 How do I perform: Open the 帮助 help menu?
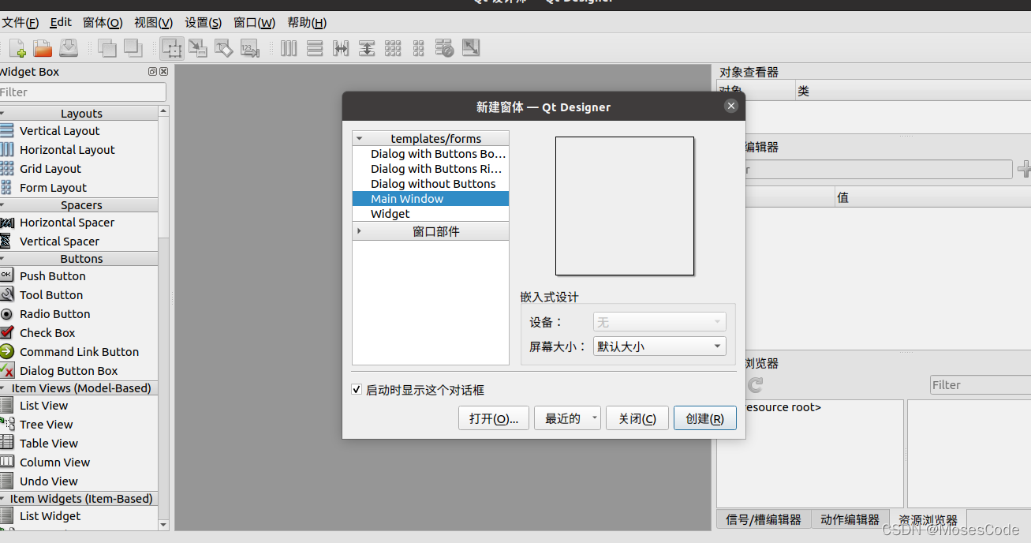coord(306,22)
